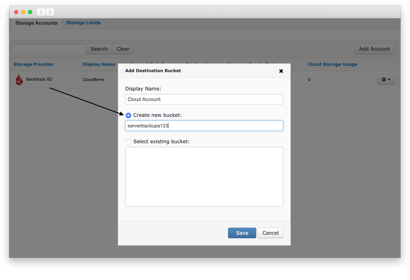Sort by Cloud Storage Usage column header

point(332,64)
